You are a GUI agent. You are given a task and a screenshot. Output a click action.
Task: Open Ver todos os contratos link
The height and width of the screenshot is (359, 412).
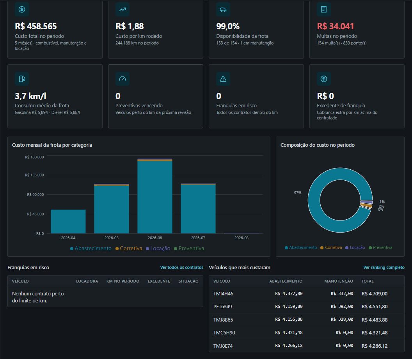181,267
